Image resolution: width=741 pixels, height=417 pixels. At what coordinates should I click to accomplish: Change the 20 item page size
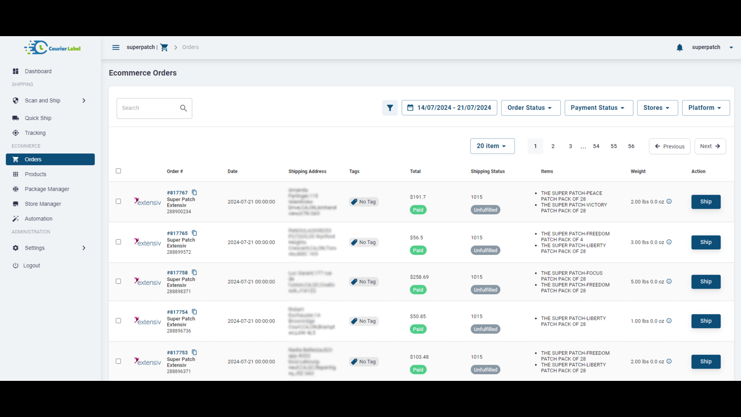(x=492, y=146)
